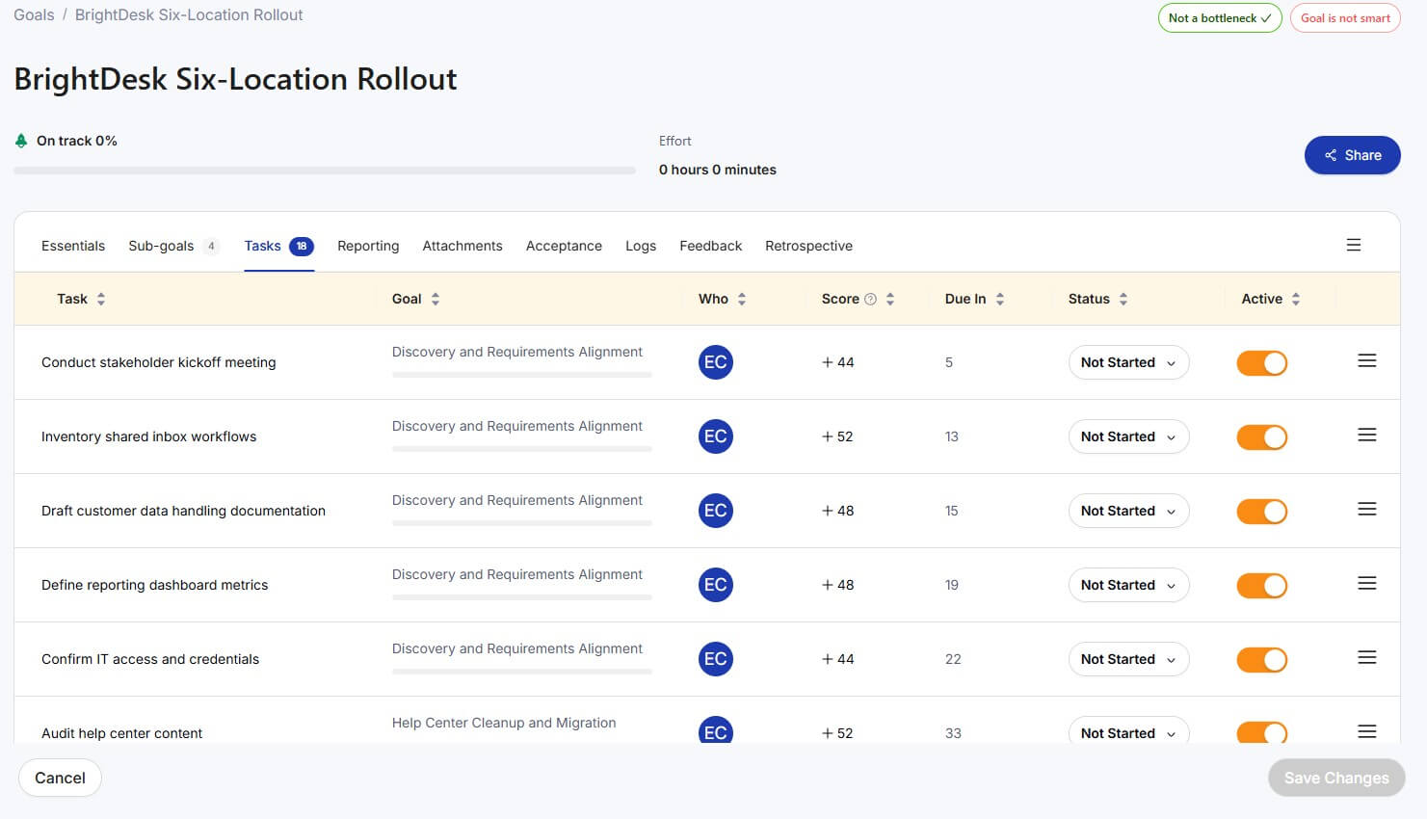
Task: Open Status dropdown for kickoff meeting task
Action: [x=1128, y=362]
